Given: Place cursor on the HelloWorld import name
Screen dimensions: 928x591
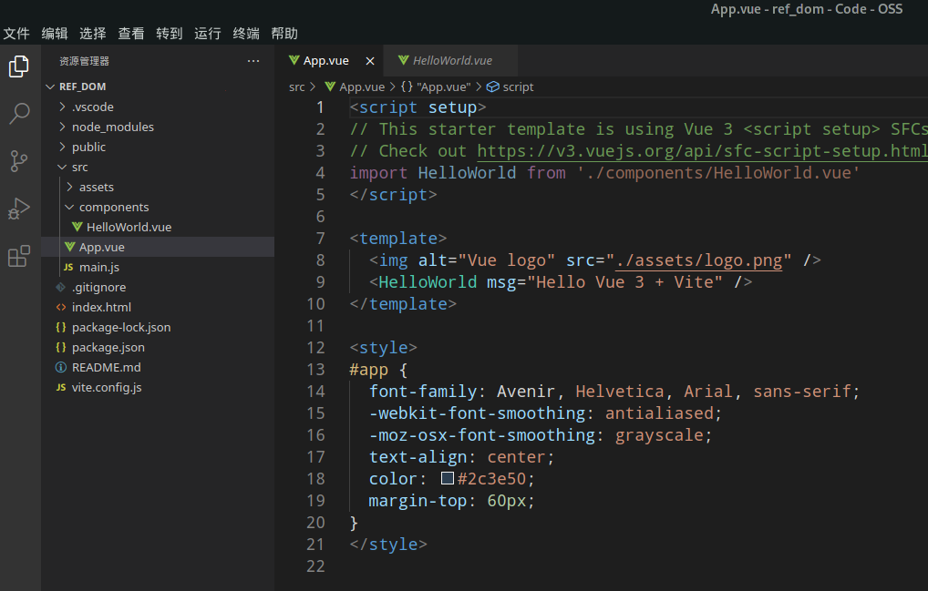Looking at the screenshot, I should point(467,173).
